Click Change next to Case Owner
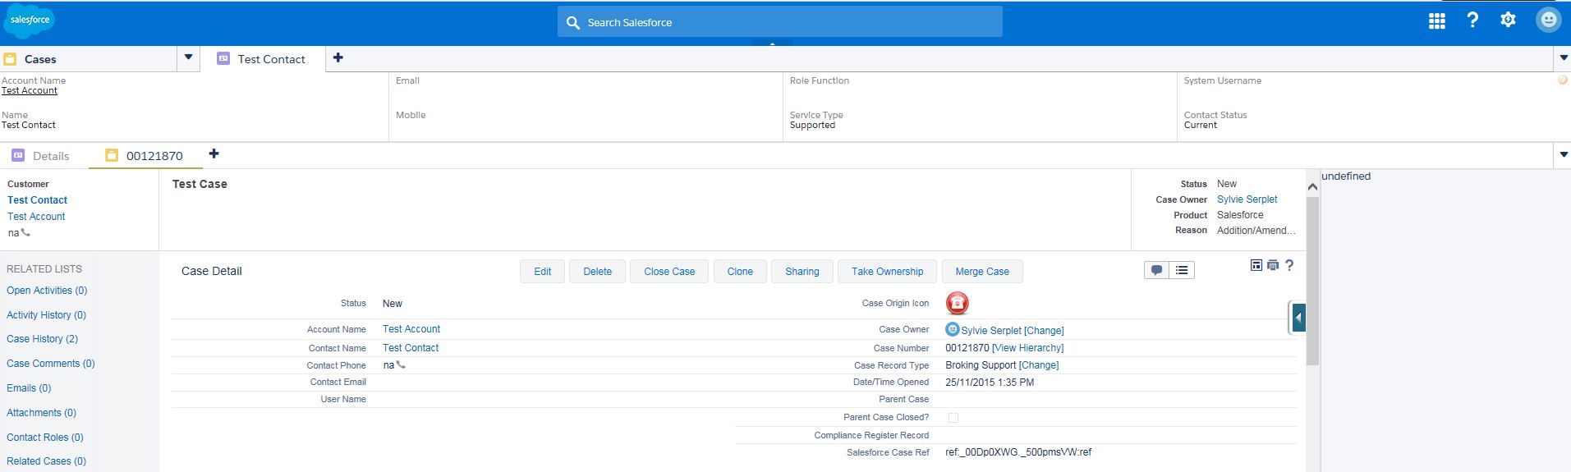Screen dimensions: 1571x472 coord(1044,331)
